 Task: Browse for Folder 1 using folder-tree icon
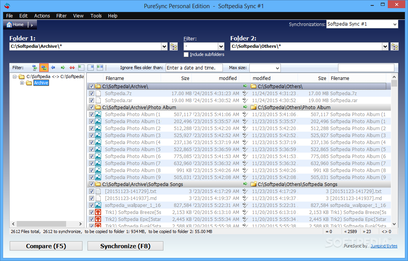(x=173, y=47)
